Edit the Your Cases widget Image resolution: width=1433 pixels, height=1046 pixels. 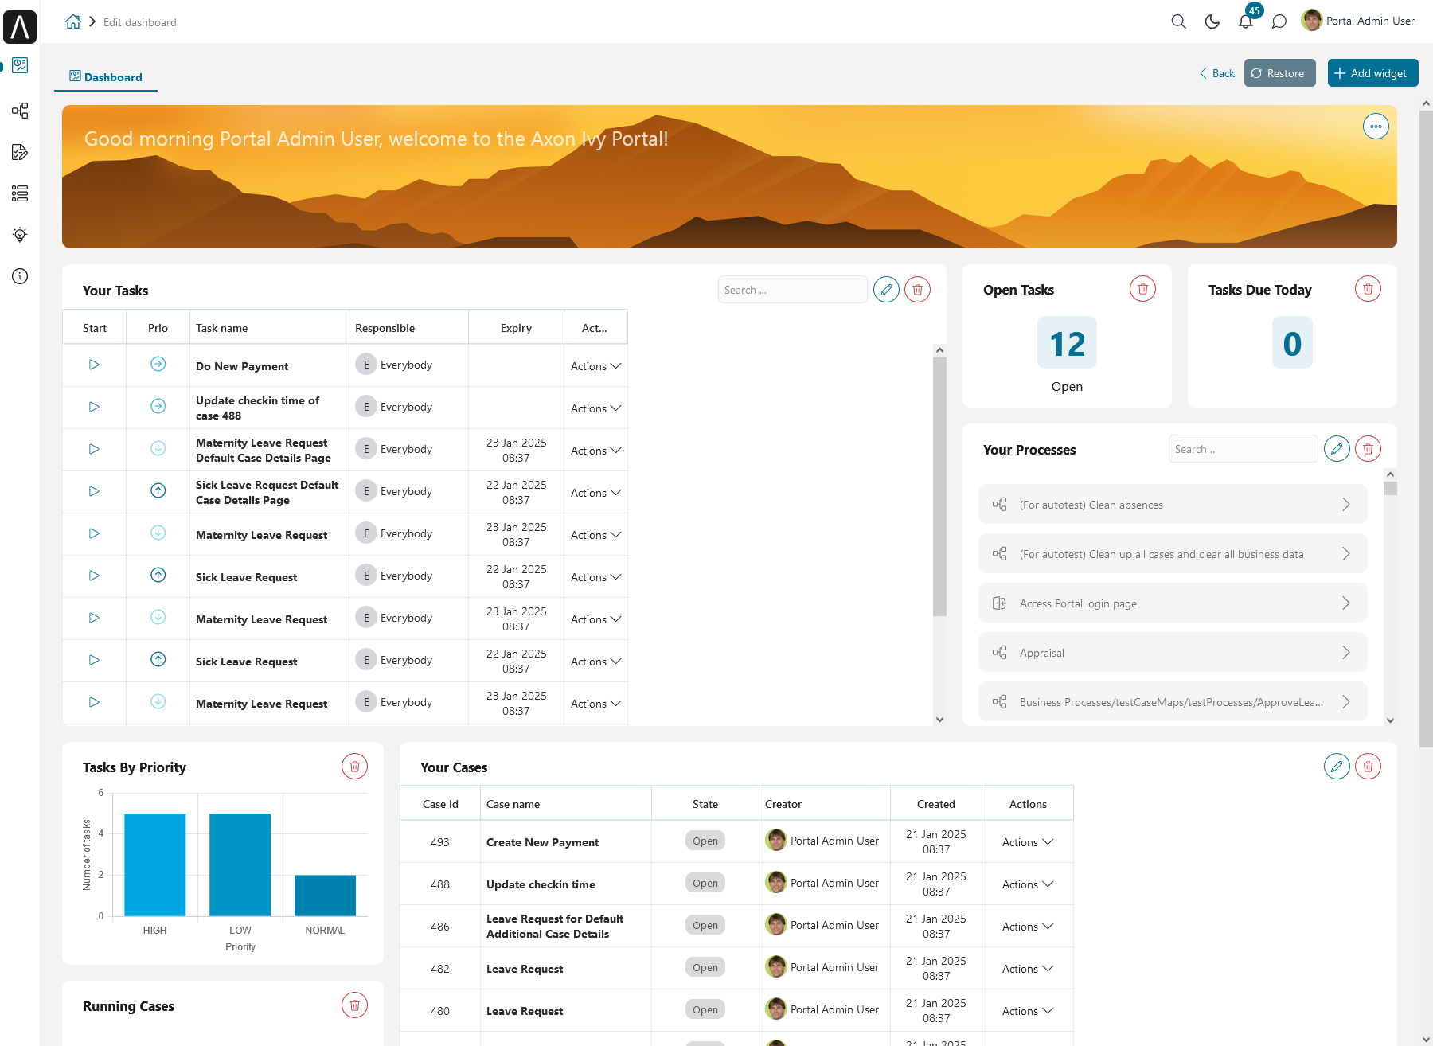[x=1337, y=767]
